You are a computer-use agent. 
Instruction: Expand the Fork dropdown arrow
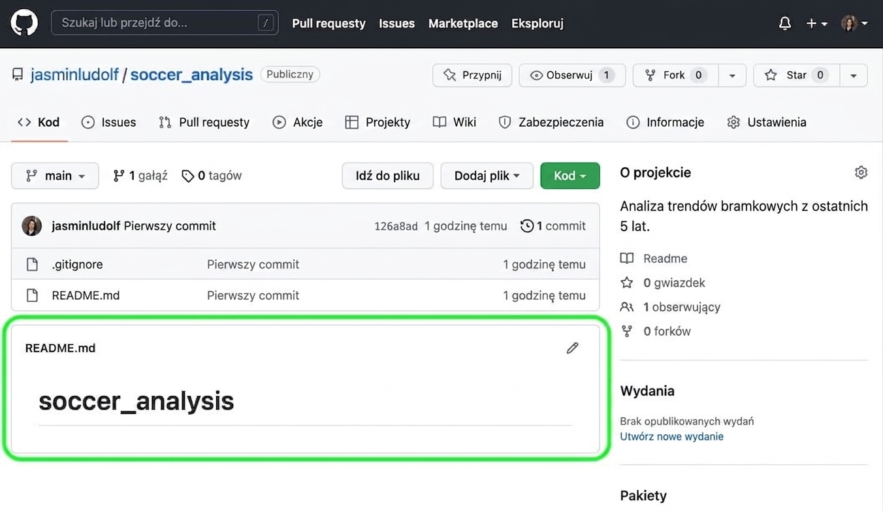732,76
